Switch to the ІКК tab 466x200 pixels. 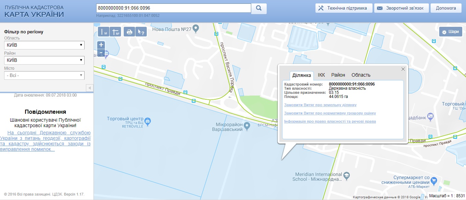coord(321,75)
